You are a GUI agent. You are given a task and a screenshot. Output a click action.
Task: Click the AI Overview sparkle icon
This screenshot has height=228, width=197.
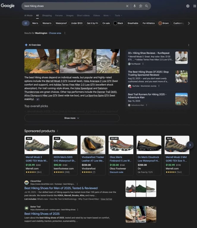26,45
